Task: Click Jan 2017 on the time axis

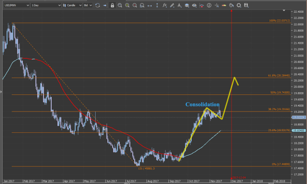Action: [9, 181]
